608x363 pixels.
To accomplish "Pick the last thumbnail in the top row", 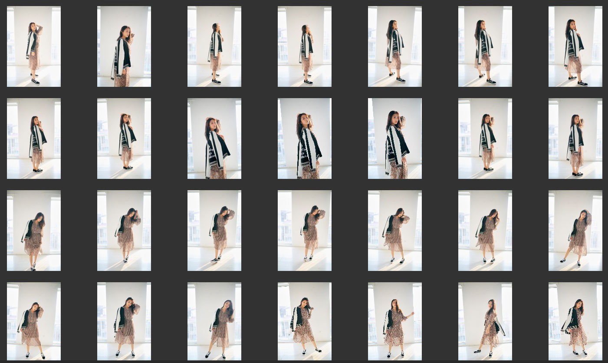I will tap(575, 46).
